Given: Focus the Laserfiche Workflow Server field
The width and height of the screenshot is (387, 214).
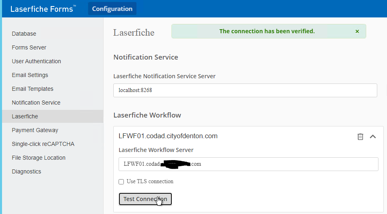Looking at the screenshot, I should click(x=248, y=164).
